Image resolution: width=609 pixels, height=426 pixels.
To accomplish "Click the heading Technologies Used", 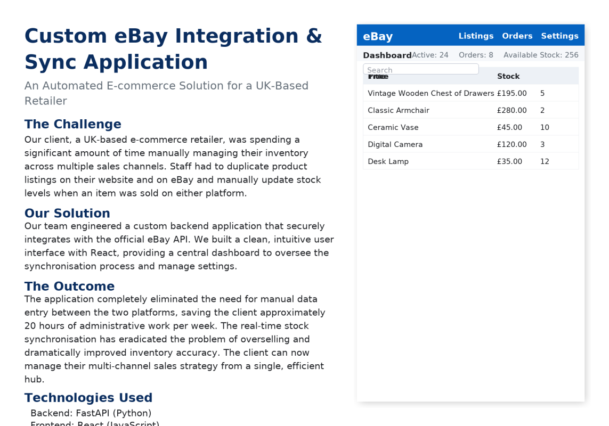I will tap(88, 397).
